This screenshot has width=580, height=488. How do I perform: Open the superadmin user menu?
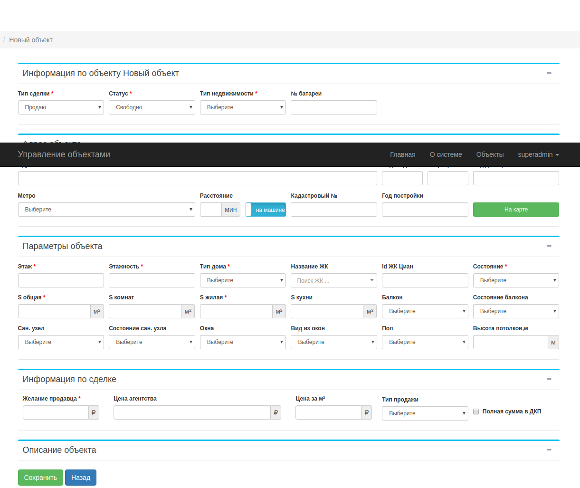[538, 154]
